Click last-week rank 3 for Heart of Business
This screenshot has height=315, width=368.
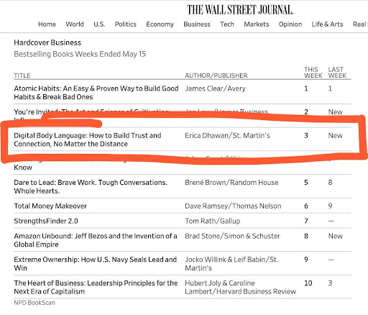coord(330,283)
